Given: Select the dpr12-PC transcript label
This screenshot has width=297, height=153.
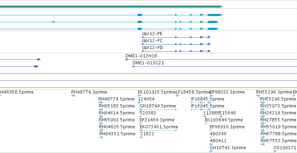Looking at the screenshot, I should click(x=152, y=41).
